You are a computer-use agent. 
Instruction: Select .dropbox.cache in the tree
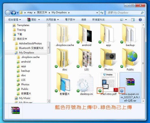tap(28, 57)
